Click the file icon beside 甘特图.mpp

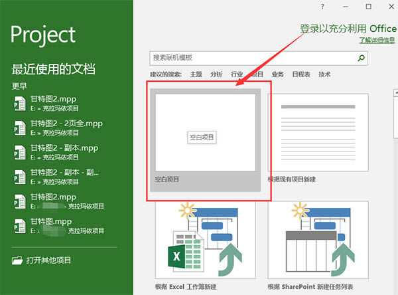(x=20, y=226)
